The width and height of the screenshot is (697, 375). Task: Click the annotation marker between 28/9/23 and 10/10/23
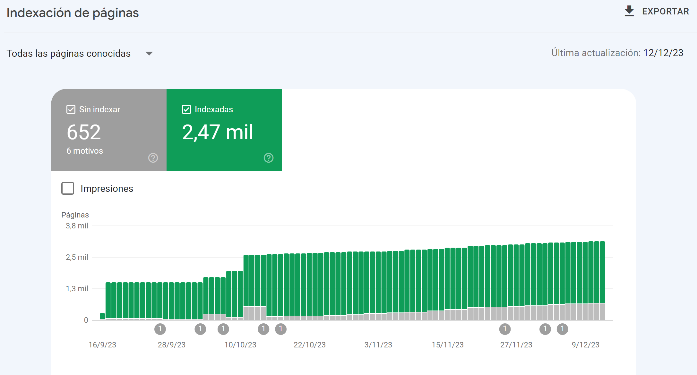pyautogui.click(x=200, y=329)
